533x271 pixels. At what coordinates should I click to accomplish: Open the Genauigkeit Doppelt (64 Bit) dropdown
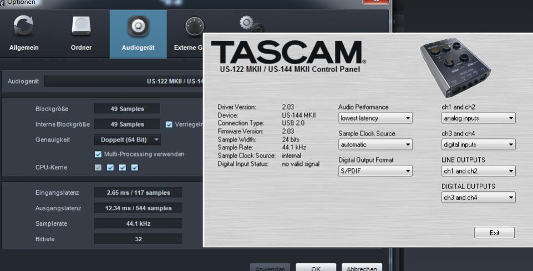coord(128,139)
